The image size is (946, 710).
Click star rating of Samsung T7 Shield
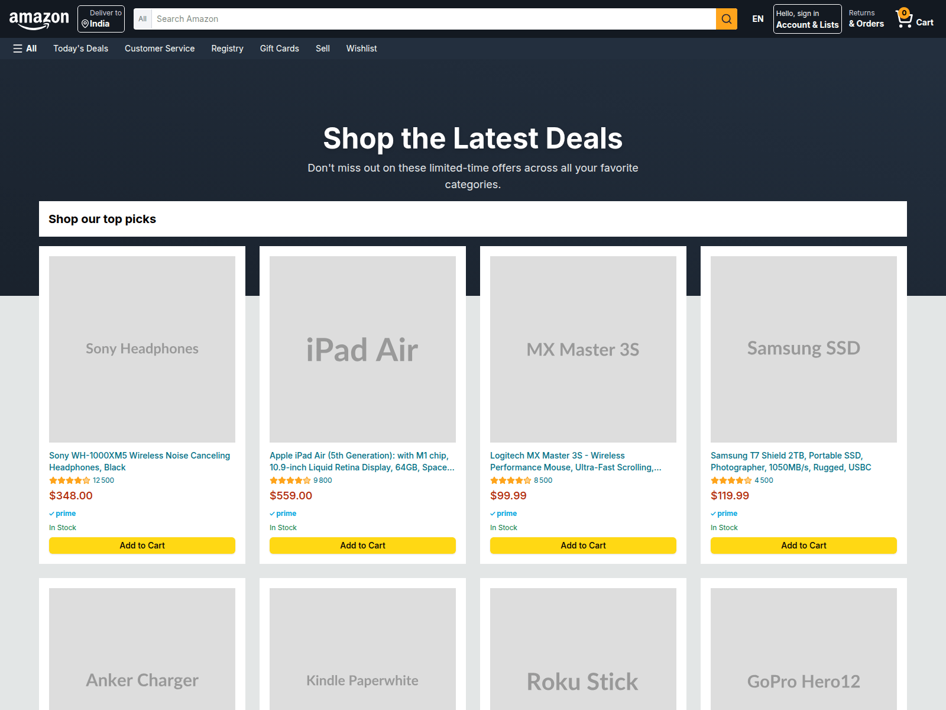(x=731, y=480)
